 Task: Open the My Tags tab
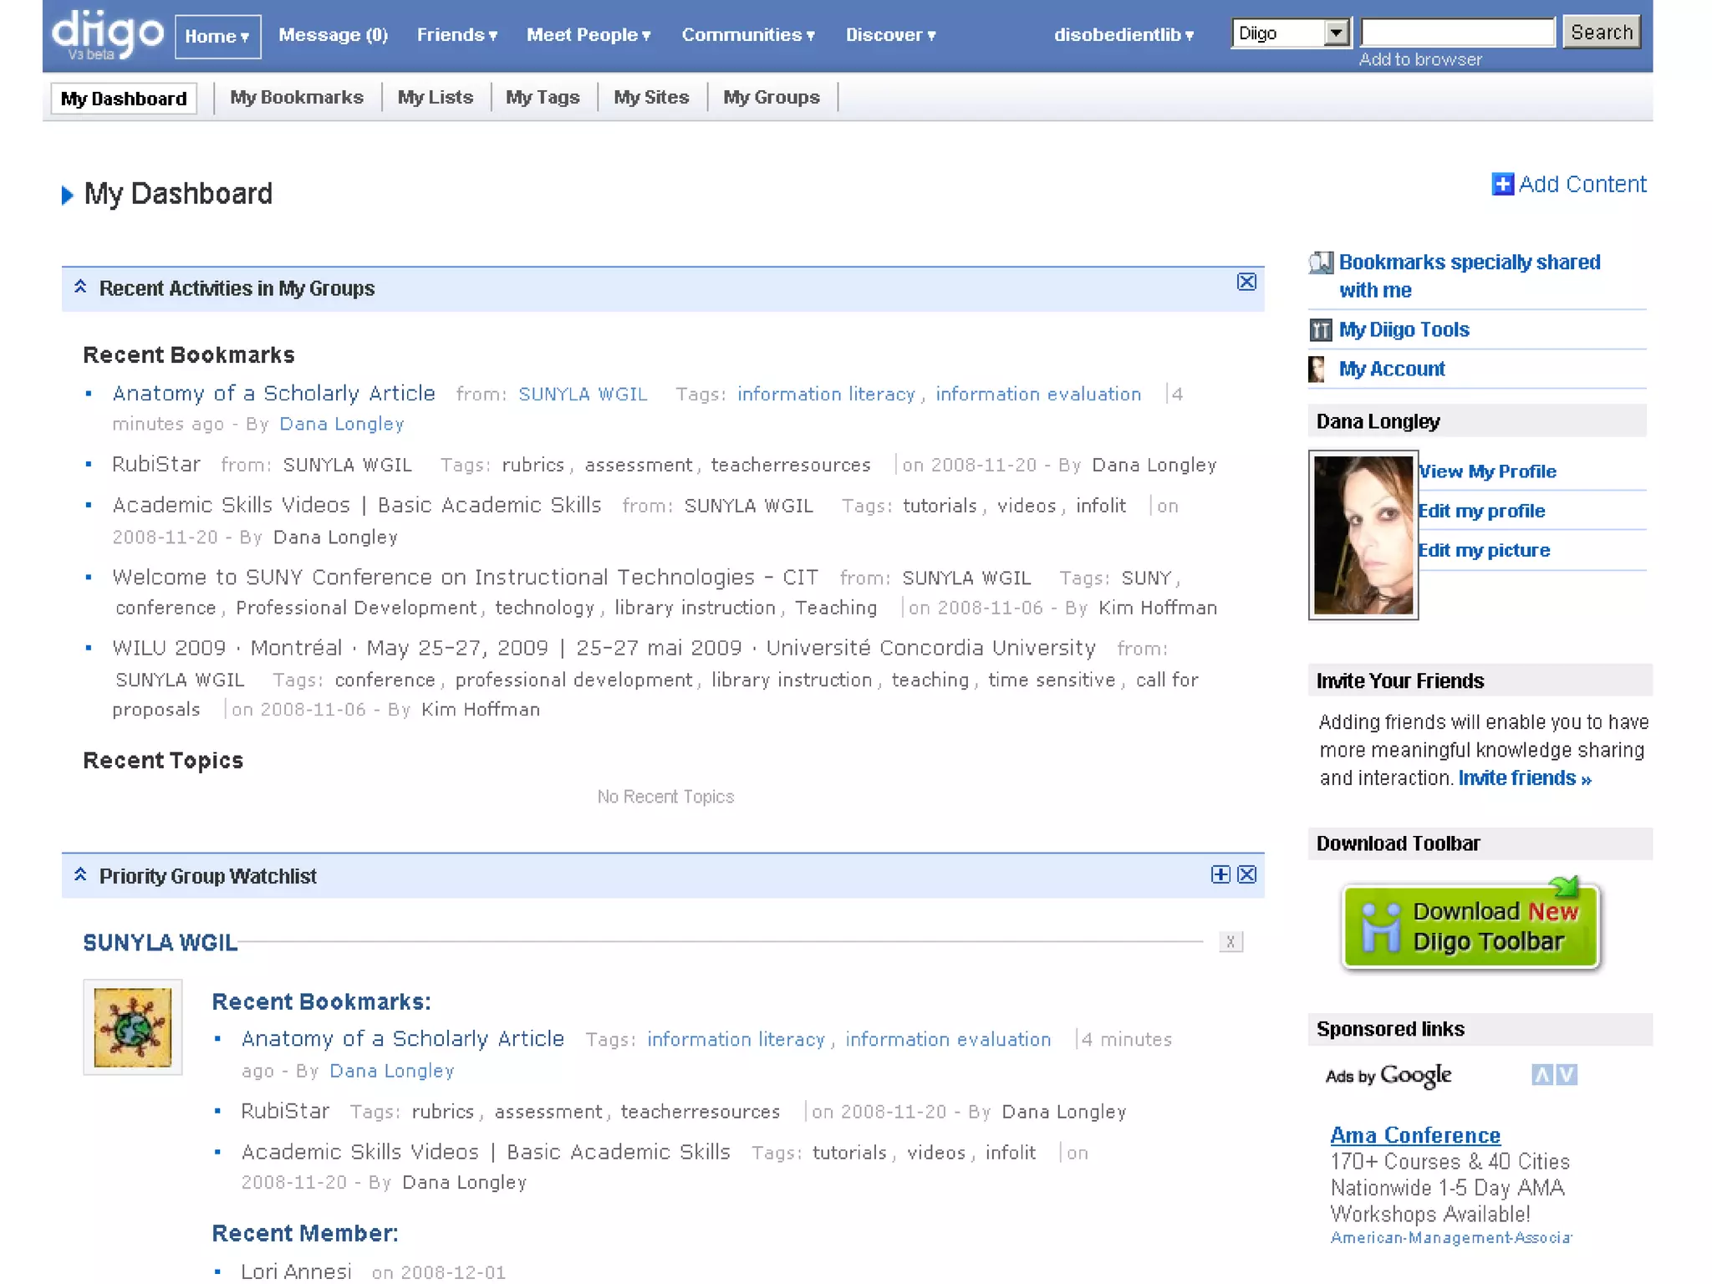point(542,98)
